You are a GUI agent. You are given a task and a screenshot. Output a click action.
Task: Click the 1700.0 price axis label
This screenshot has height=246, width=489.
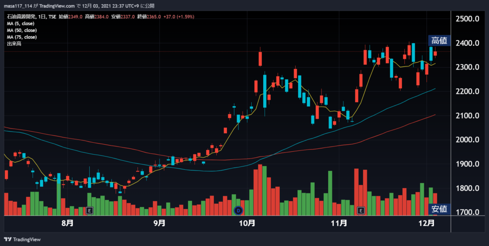[467, 212]
